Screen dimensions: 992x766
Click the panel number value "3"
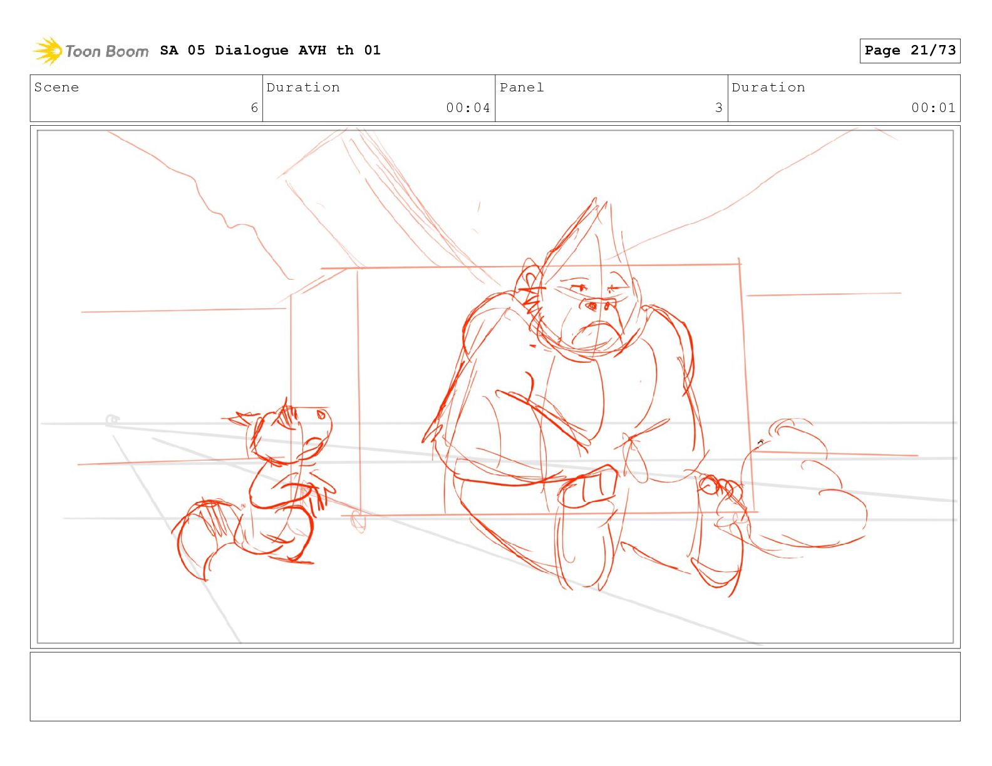point(719,108)
